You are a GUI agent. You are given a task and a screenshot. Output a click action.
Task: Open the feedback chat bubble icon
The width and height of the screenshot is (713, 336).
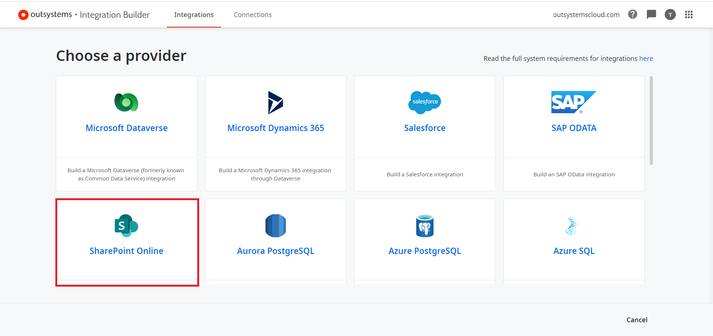(x=651, y=14)
